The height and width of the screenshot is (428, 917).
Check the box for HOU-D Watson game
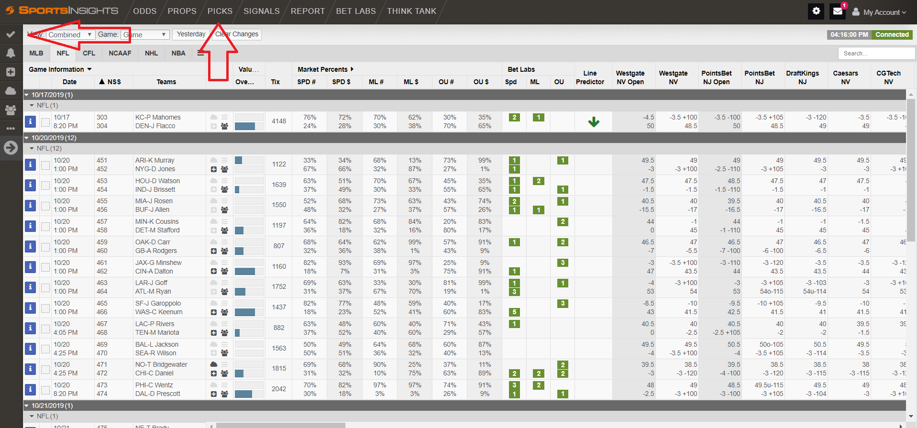click(45, 186)
